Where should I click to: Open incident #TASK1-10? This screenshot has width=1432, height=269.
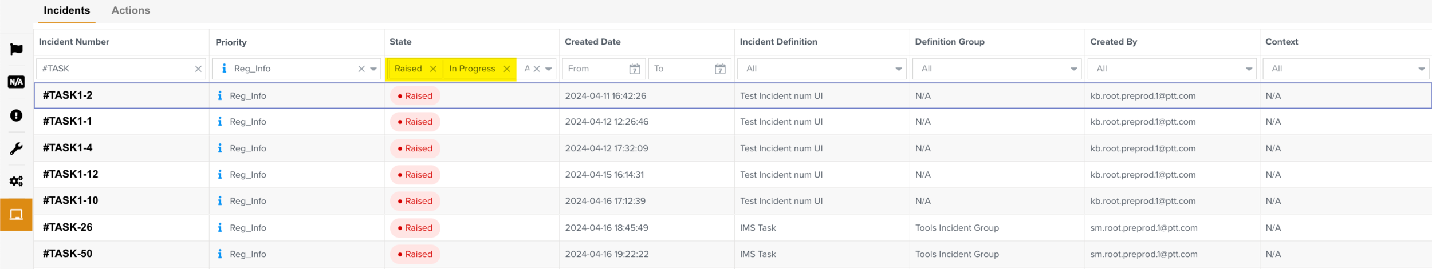70,200
